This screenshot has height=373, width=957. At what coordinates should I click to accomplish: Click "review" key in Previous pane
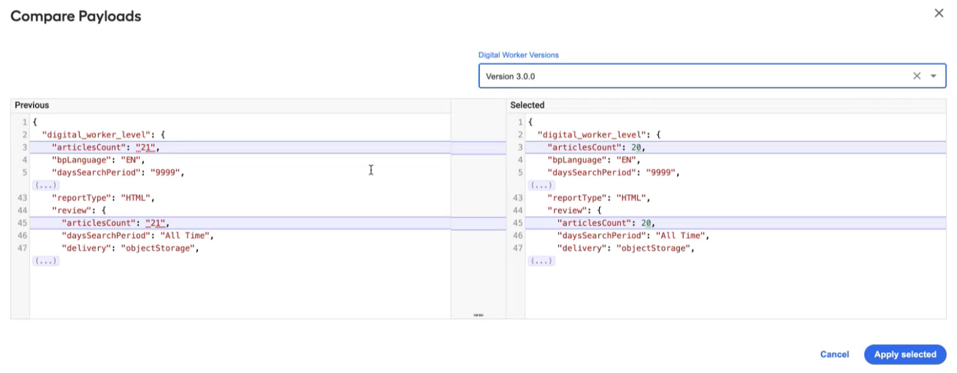(x=72, y=210)
